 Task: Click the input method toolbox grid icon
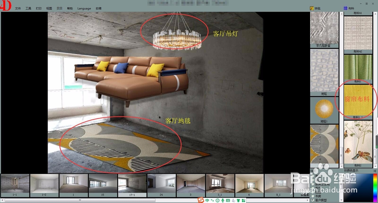pyautogui.click(x=243, y=200)
